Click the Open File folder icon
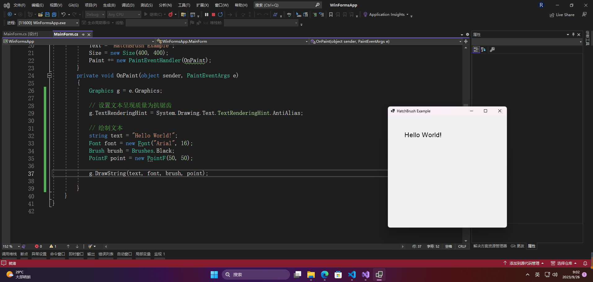 pyautogui.click(x=40, y=14)
